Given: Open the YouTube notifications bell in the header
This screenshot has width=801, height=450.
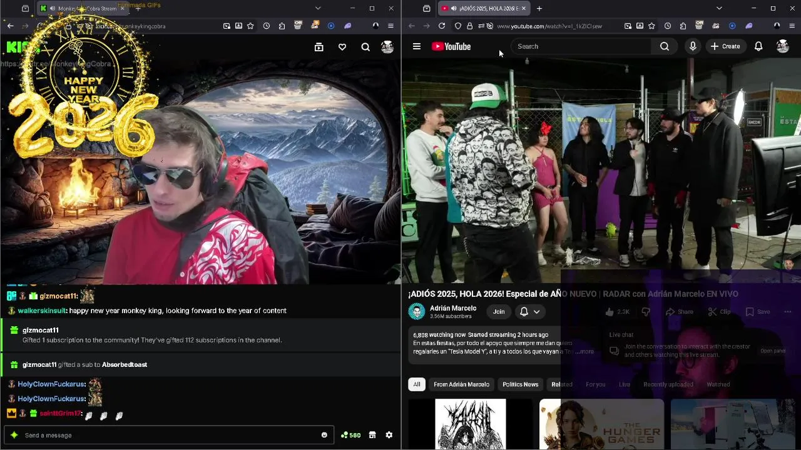Looking at the screenshot, I should (758, 46).
